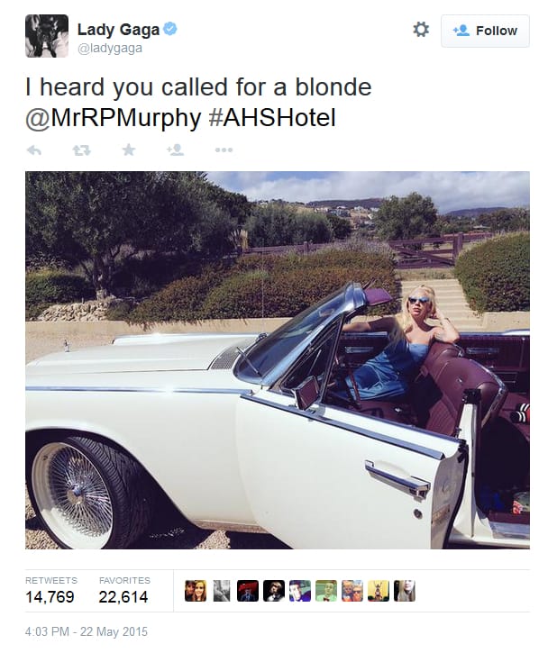The height and width of the screenshot is (662, 557).
Task: Click the follow-user icon below tweet
Action: [175, 150]
